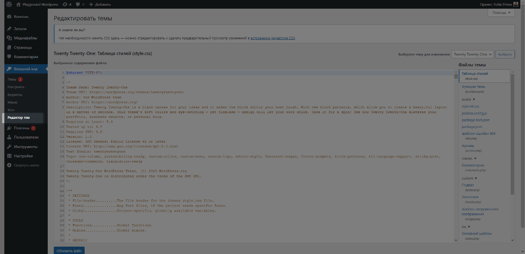Open Медиафайлы media library in the sidebar
This screenshot has width=525, height=254.
[25, 38]
